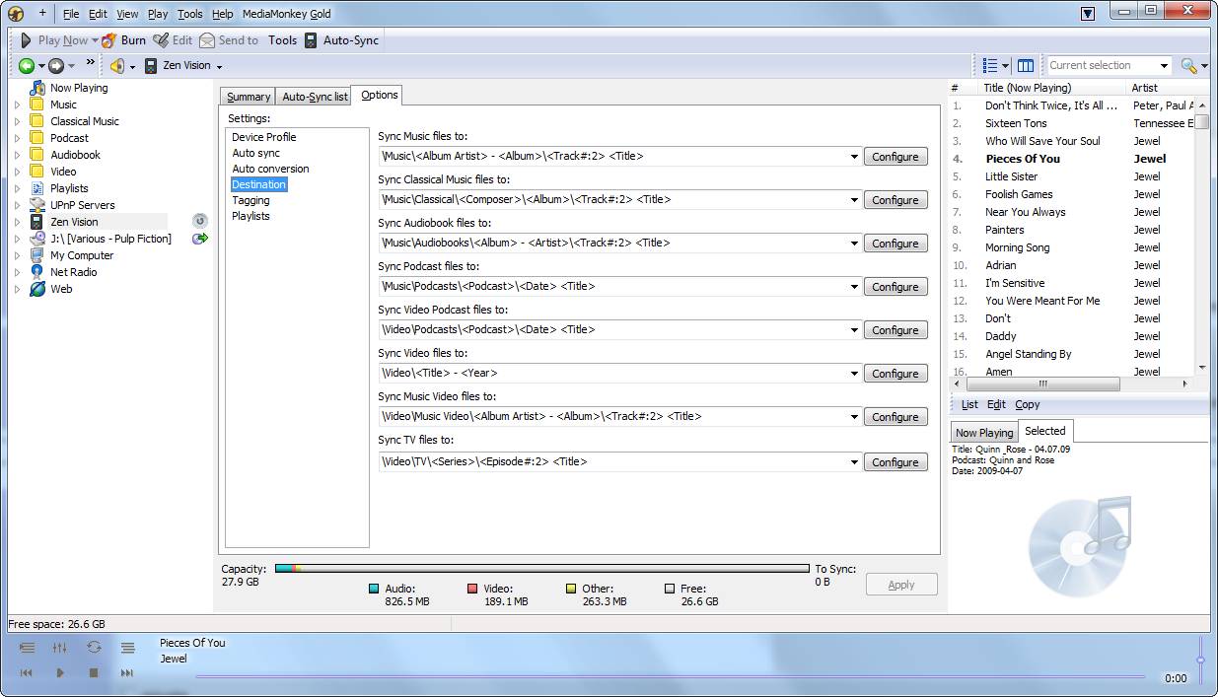Click the Burn toolbar icon

pos(108,40)
